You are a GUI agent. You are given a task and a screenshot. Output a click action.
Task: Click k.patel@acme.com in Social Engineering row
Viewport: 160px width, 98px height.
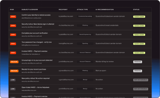(x=66, y=34)
